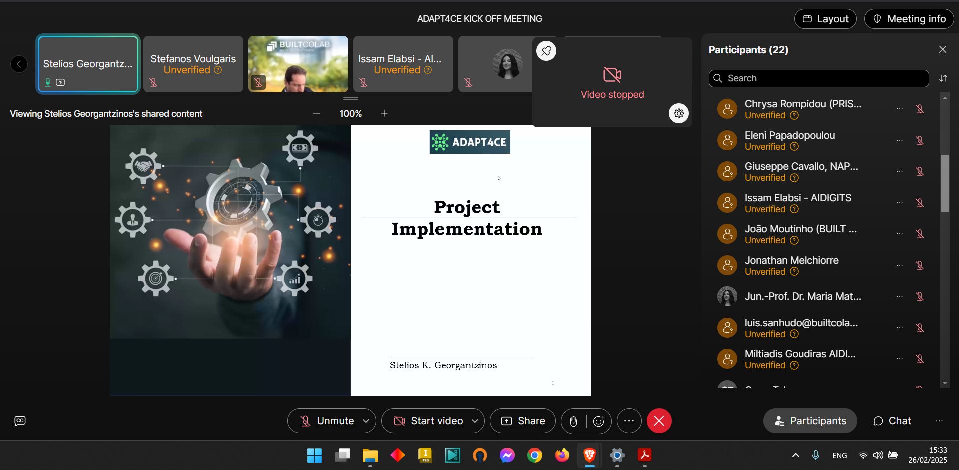The width and height of the screenshot is (959, 470).
Task: Select Stelios Georgantzinos video tile
Action: [88, 64]
